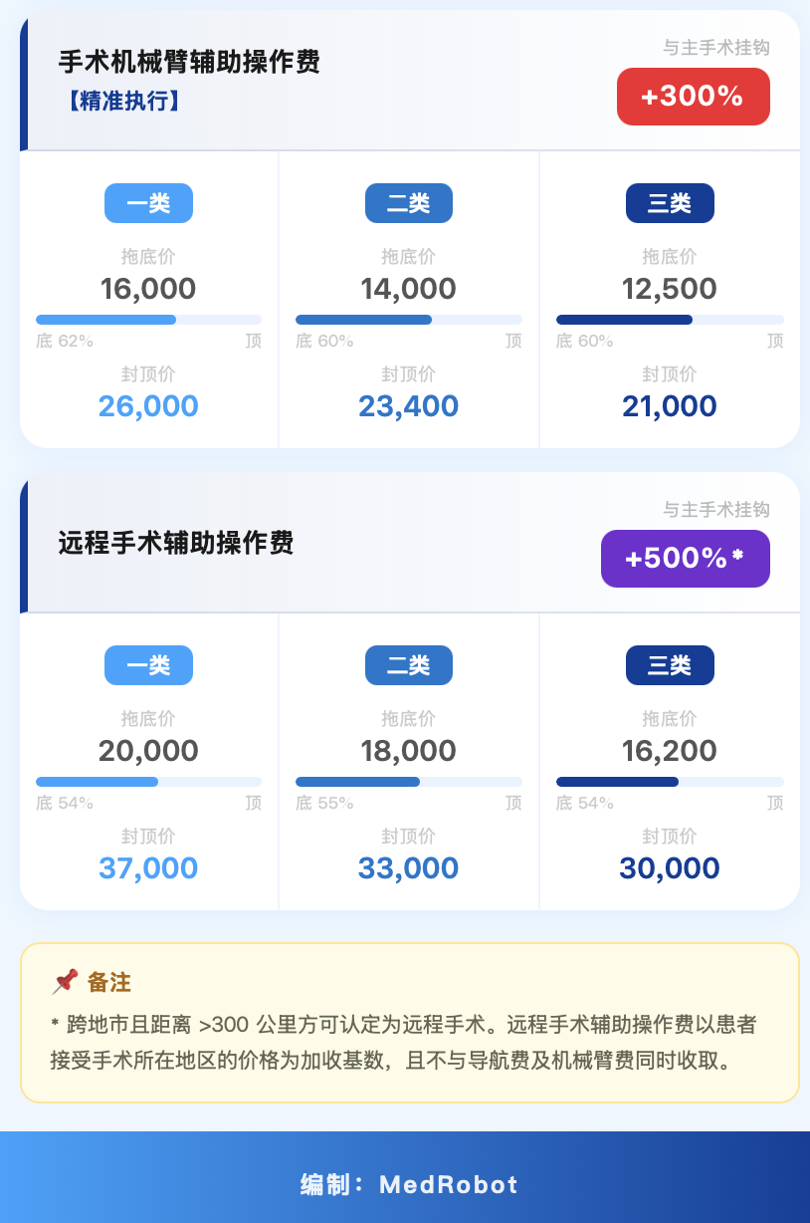
Task: Select 一类 badge under 远程手术辅助操作费
Action: click(148, 665)
